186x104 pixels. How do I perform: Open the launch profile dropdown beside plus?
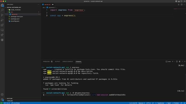[174, 62]
